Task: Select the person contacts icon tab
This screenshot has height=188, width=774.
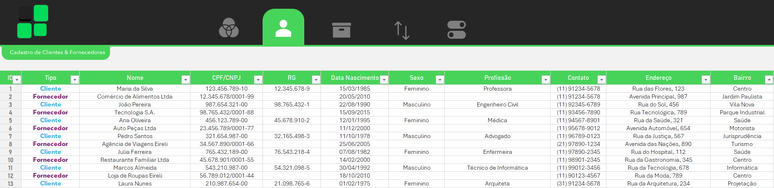Action: [283, 28]
